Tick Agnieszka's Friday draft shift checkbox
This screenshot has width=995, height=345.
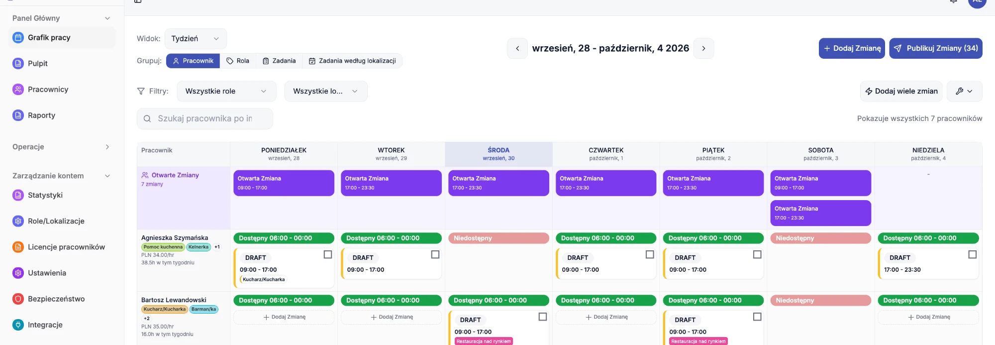point(757,254)
